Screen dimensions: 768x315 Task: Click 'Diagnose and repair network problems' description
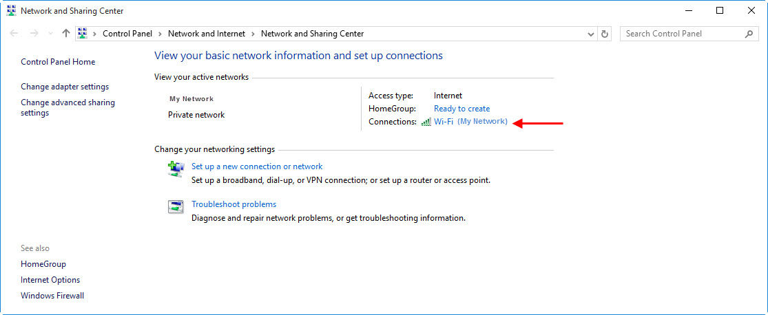(x=329, y=218)
